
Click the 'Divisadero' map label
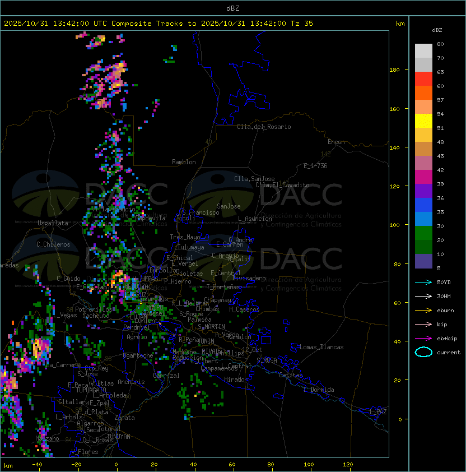tap(249, 278)
